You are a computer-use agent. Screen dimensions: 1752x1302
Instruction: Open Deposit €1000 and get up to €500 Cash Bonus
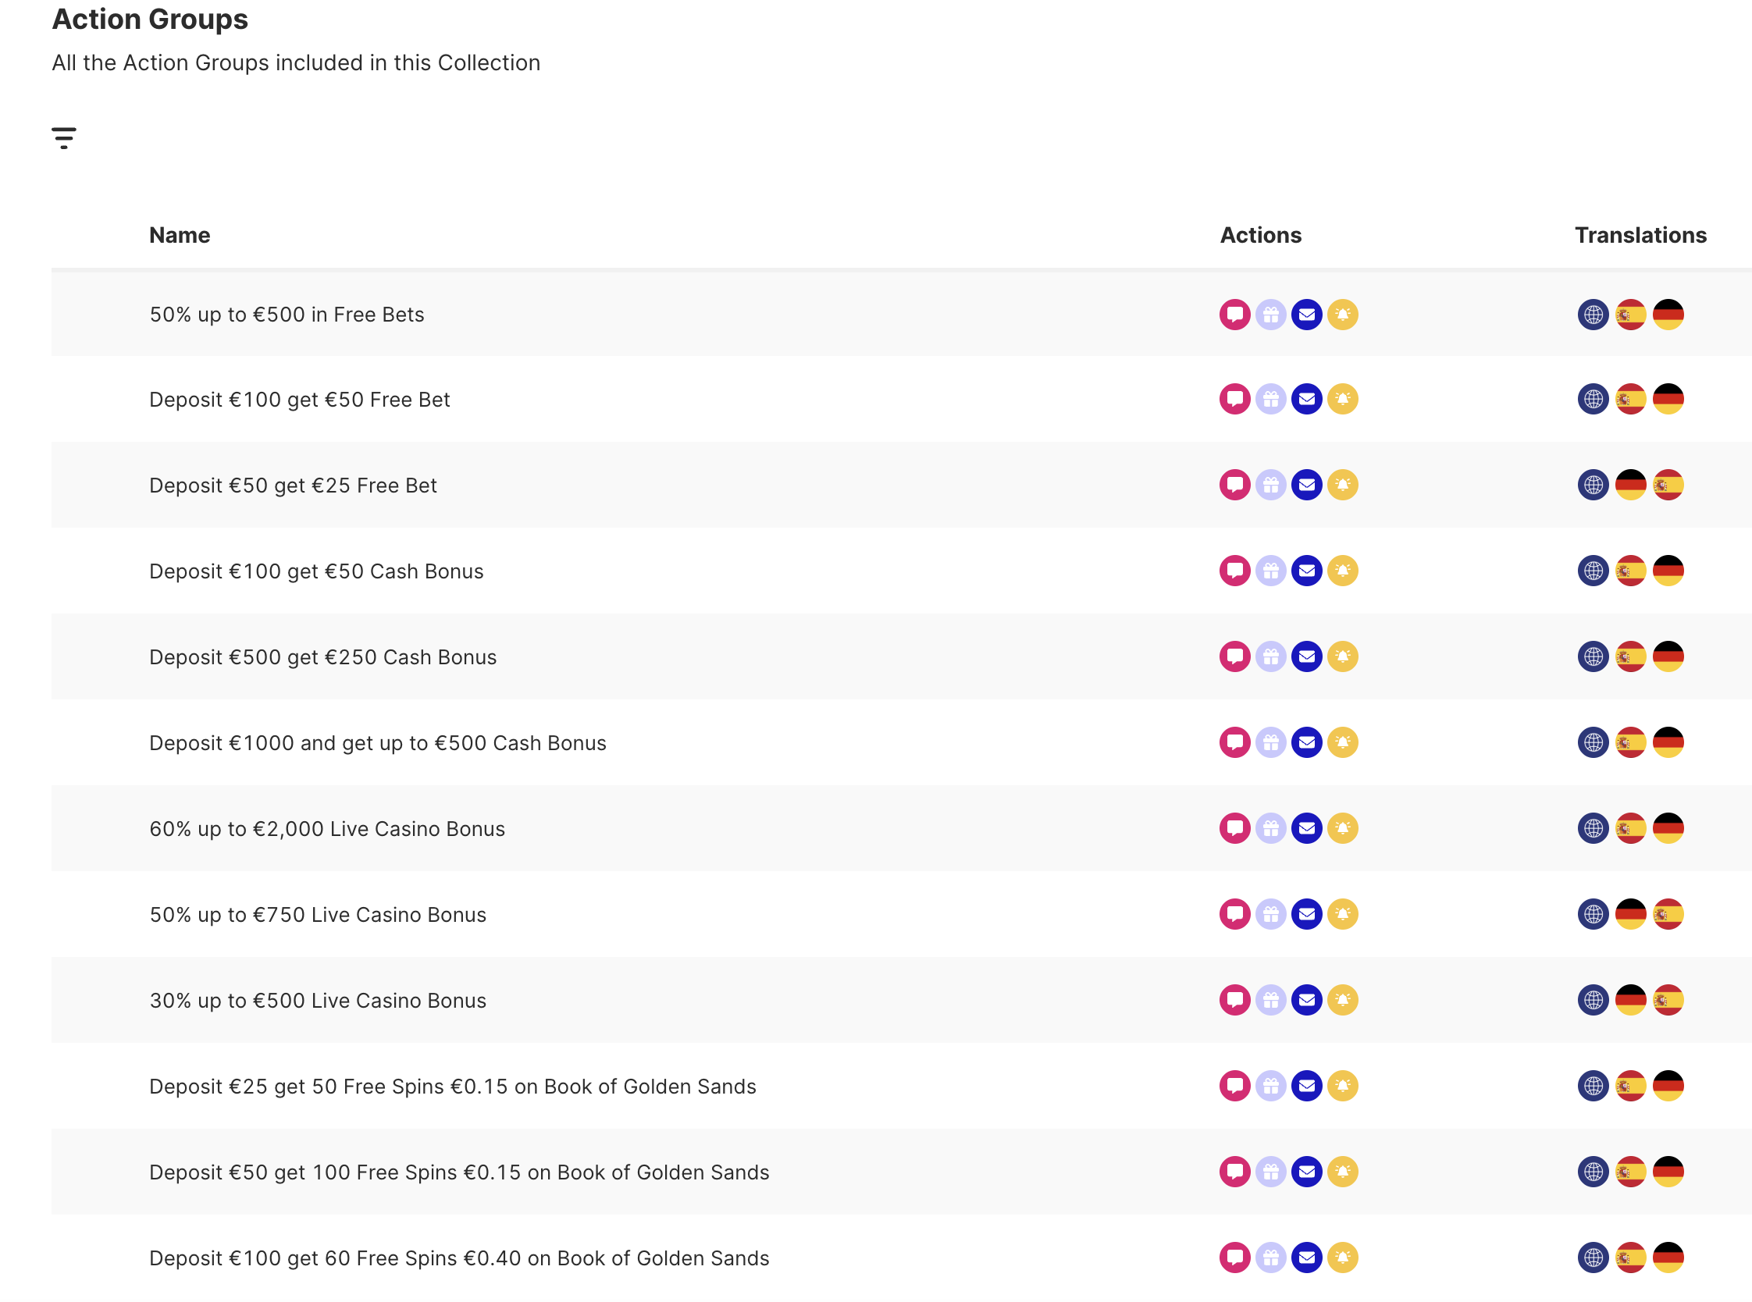(x=378, y=743)
